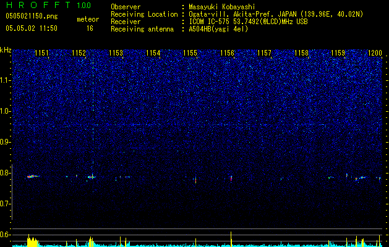The image size is (389, 247).
Task: Click the bright echo on the 1152 vertical line
Action: 92,177
